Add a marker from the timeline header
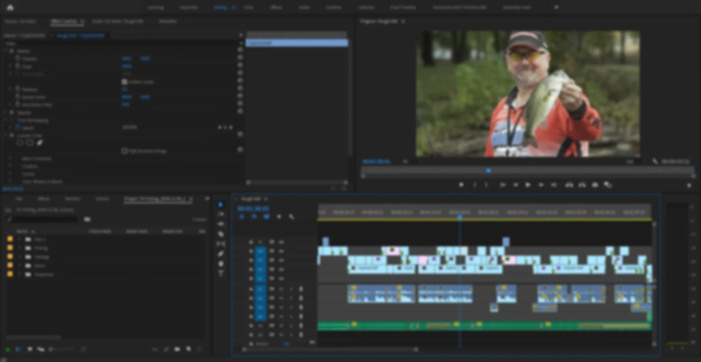The image size is (701, 362). click(x=279, y=217)
